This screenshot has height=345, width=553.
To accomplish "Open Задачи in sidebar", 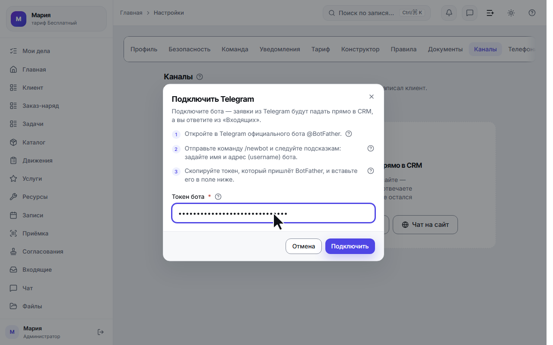I will click(x=56, y=124).
